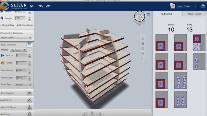207x116 pixels.
Task: Select the bottom-left square slice sheet
Action: (x=162, y=99)
